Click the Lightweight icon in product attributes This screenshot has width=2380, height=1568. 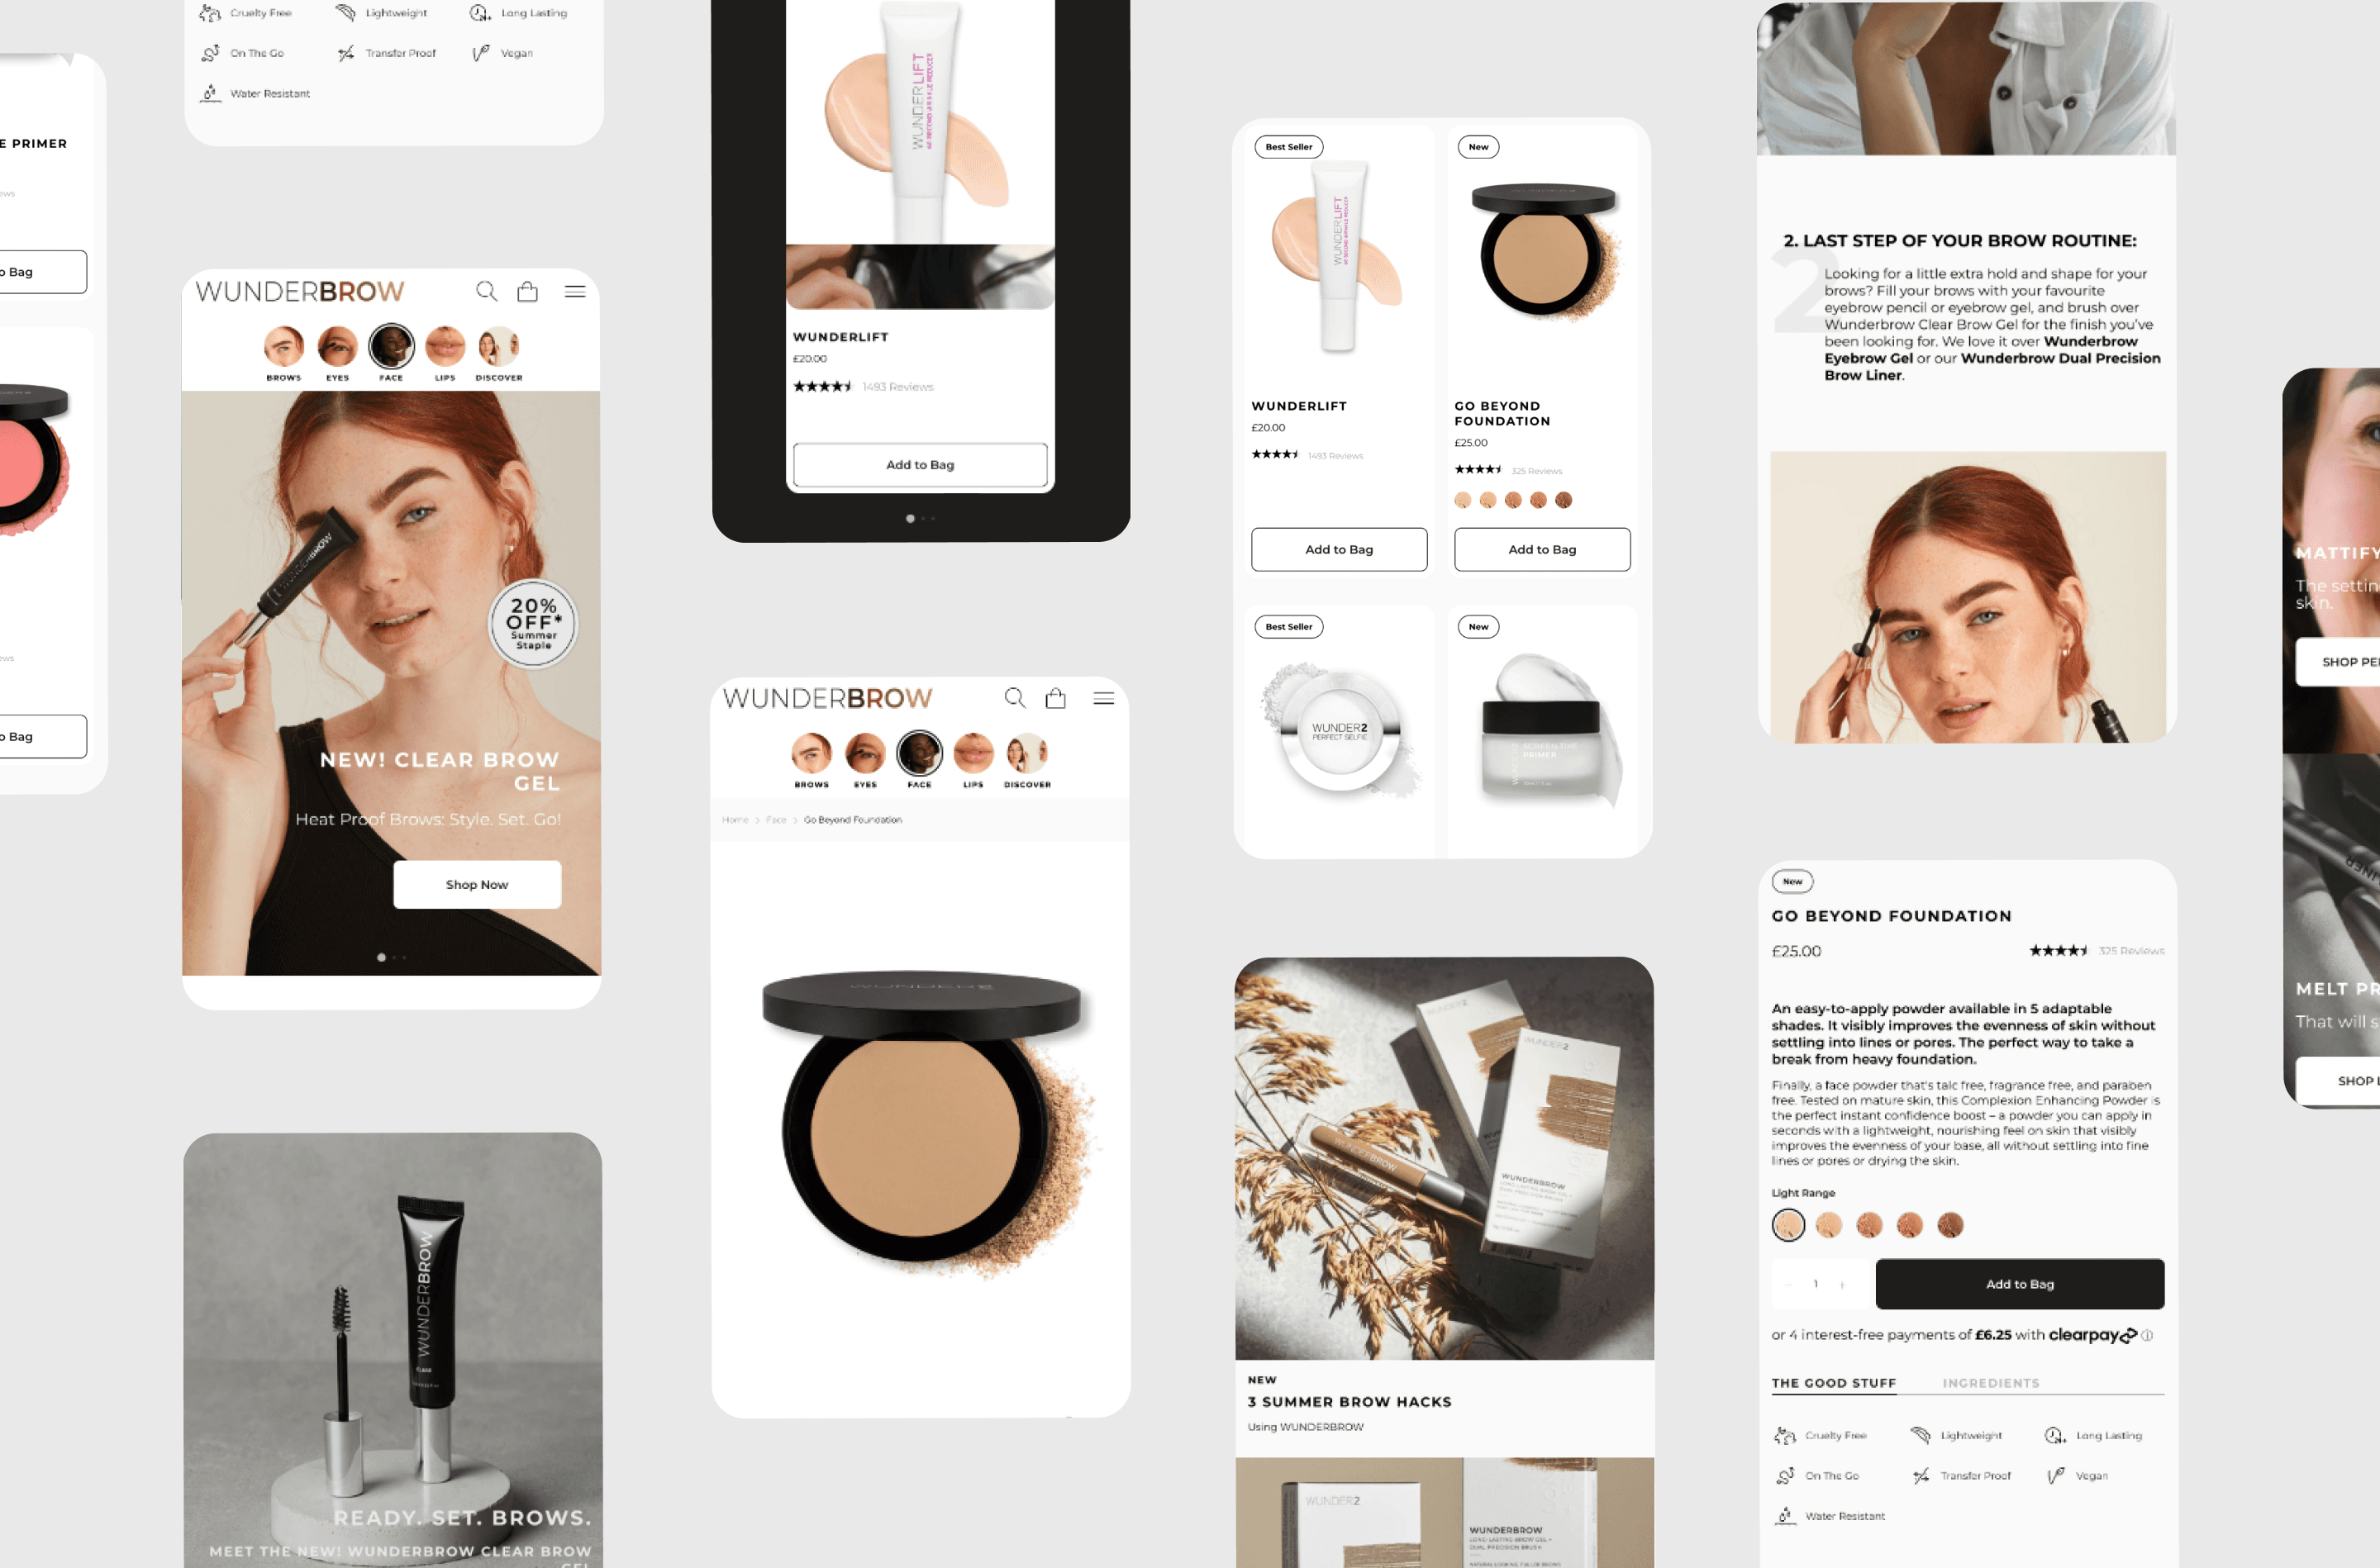345,12
